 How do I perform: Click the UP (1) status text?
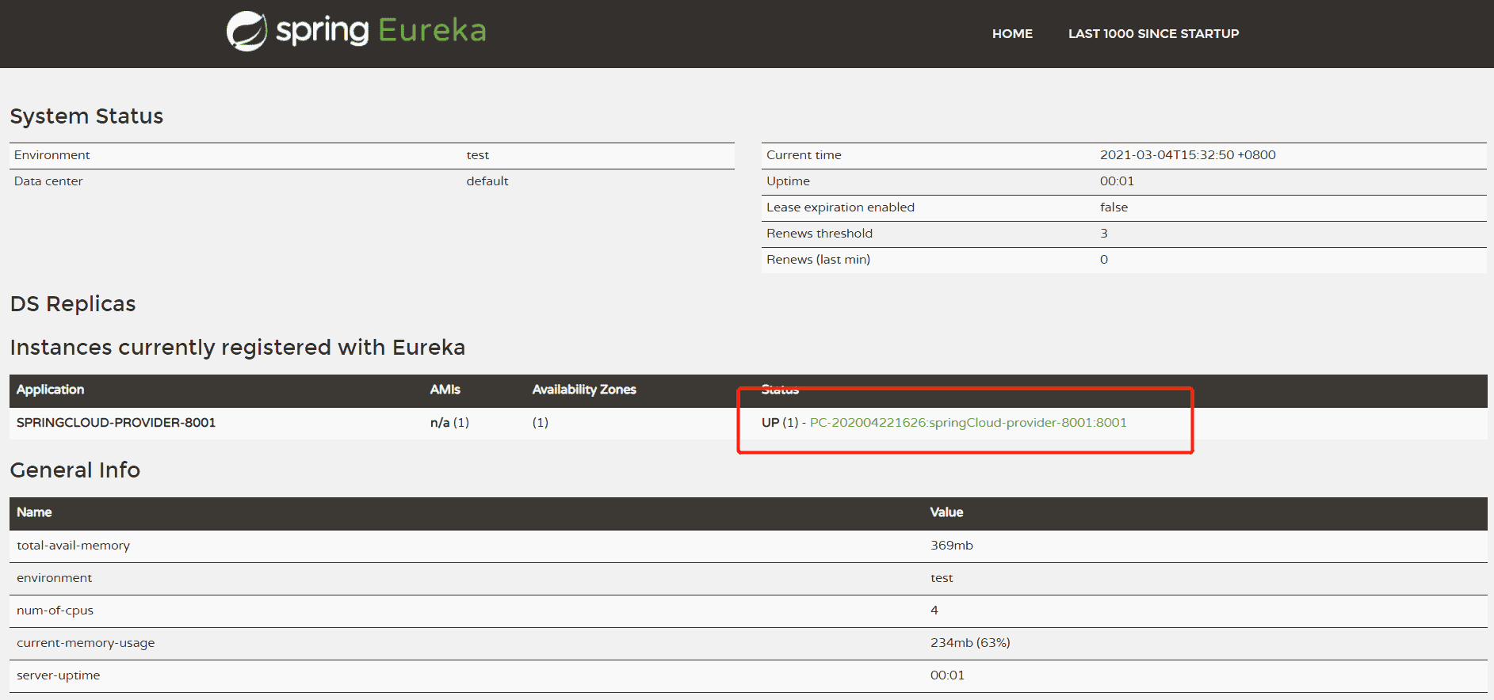[x=780, y=422]
